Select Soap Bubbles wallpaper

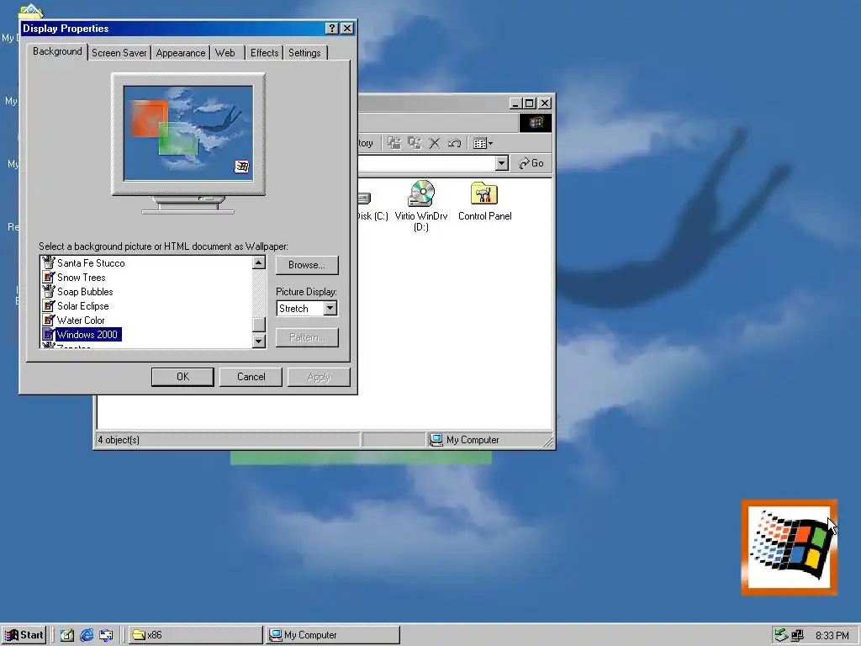click(x=85, y=292)
